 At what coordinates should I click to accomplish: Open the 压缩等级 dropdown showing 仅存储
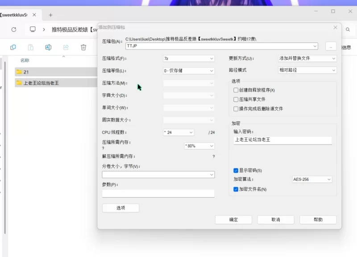(x=189, y=71)
